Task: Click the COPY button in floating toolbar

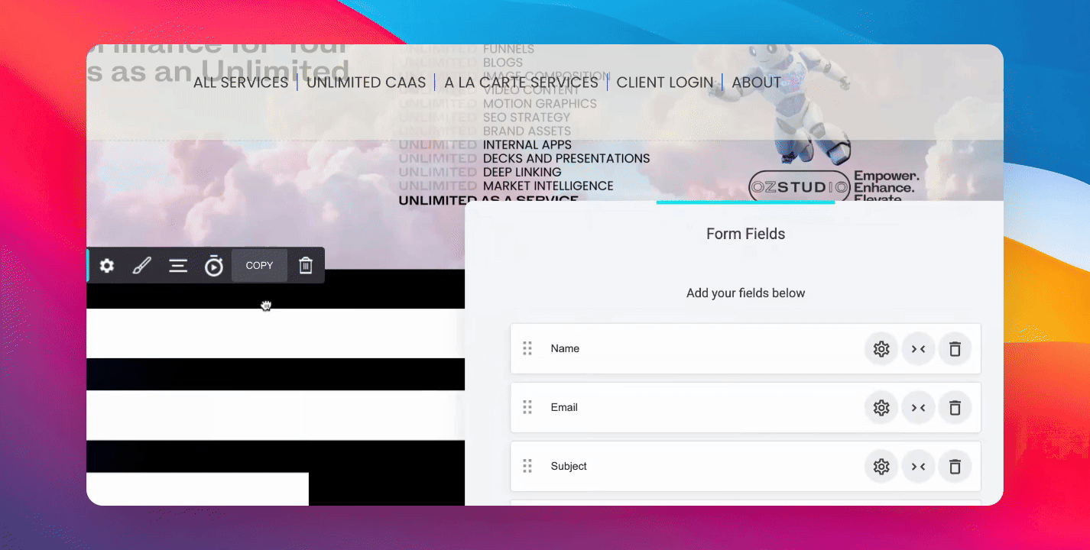Action: tap(259, 266)
